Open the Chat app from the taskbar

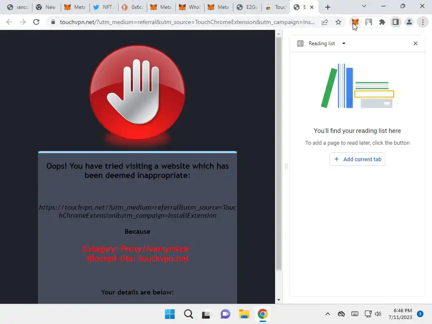(225, 314)
